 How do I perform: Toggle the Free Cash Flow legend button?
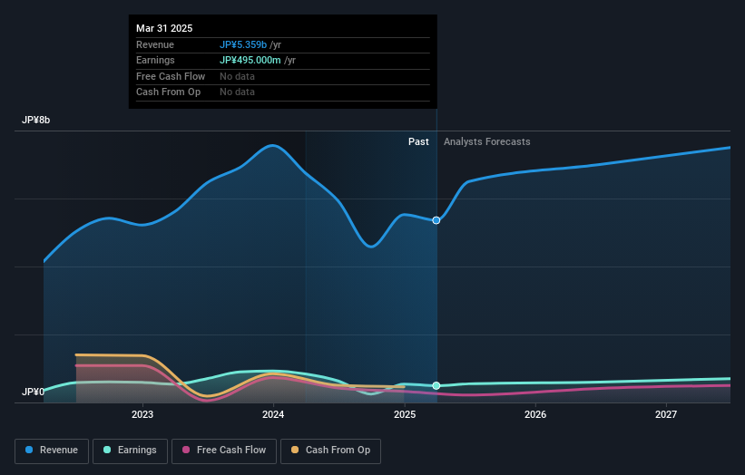point(224,451)
